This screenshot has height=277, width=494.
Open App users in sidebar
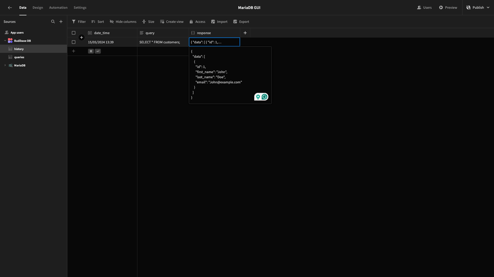pyautogui.click(x=33, y=33)
